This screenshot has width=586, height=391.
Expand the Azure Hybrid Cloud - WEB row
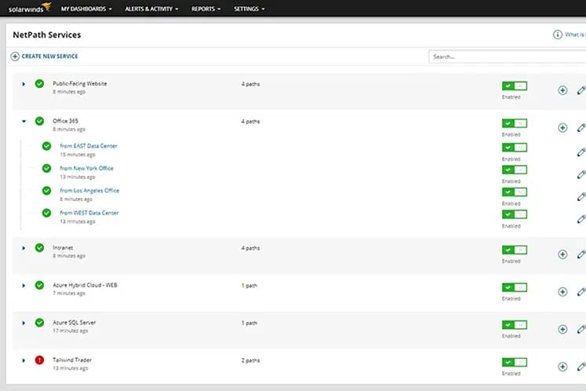coord(24,286)
